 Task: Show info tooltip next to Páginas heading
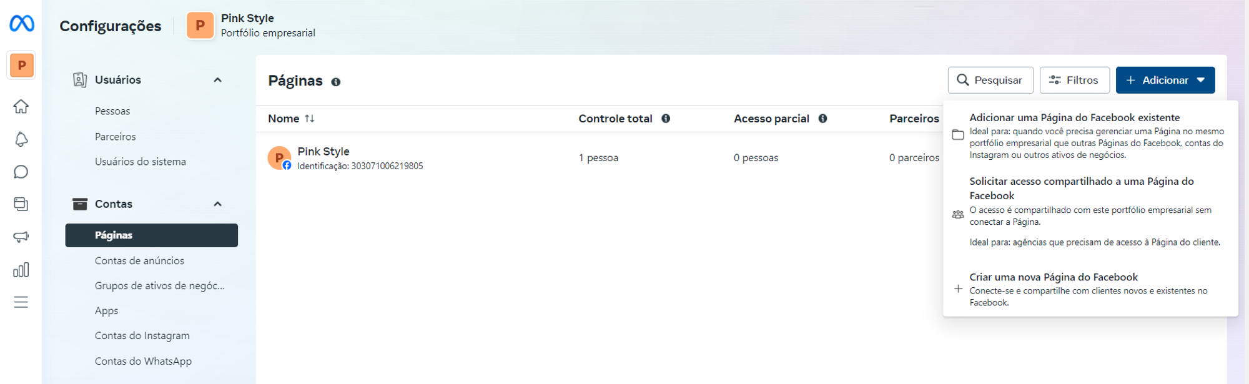pyautogui.click(x=336, y=82)
